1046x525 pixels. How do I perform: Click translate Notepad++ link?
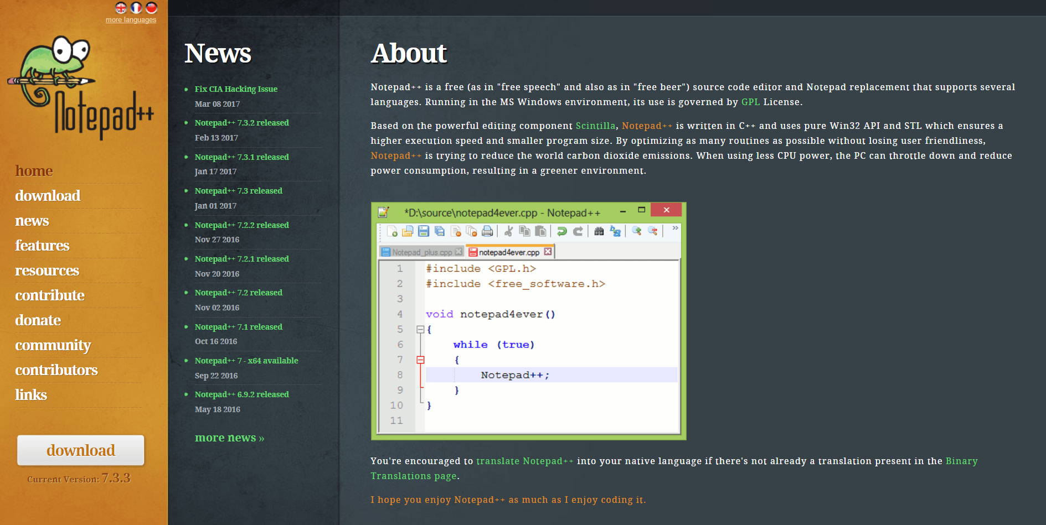[x=525, y=461]
